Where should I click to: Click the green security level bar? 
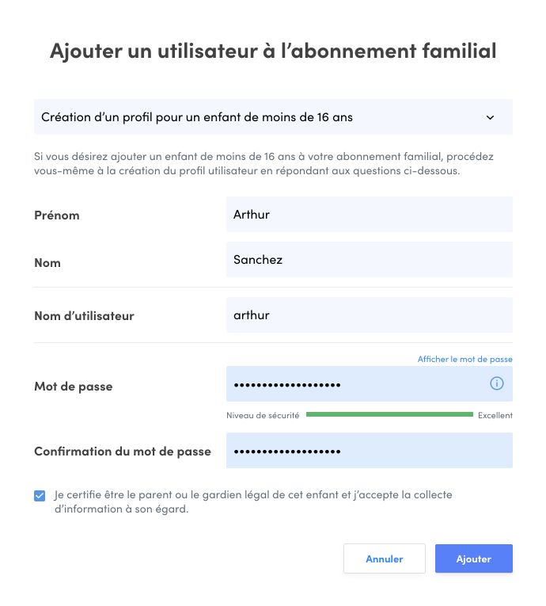coord(389,414)
